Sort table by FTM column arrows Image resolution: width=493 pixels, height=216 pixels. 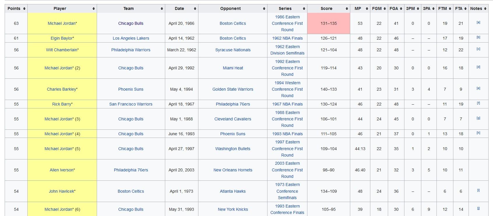(x=450, y=9)
